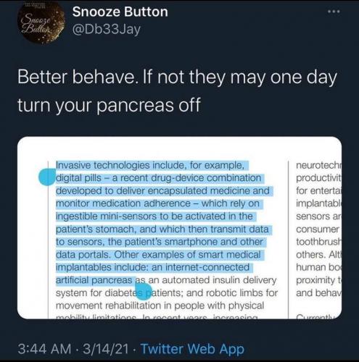
Task: Click the lower text selection handle
Action: pos(144,291)
